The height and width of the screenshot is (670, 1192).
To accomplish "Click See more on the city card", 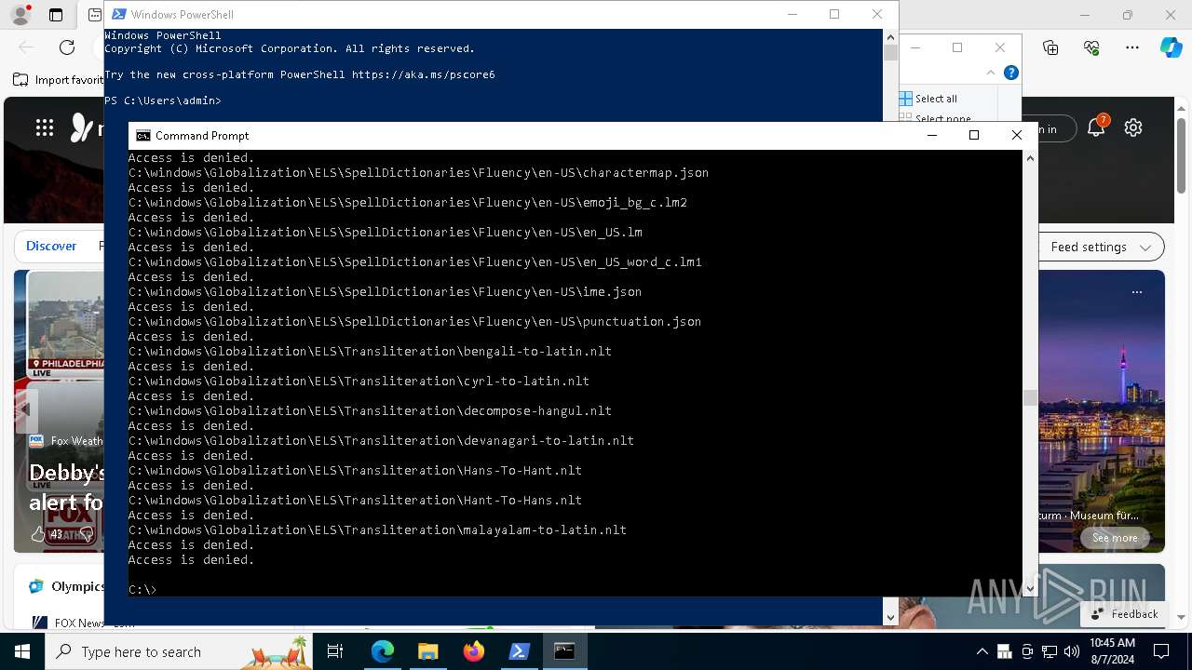I will 1115,538.
